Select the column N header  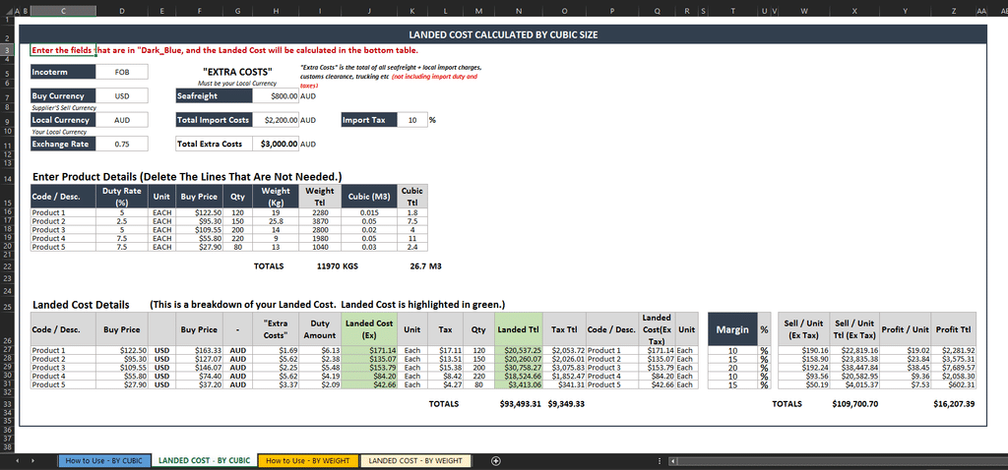(x=519, y=11)
